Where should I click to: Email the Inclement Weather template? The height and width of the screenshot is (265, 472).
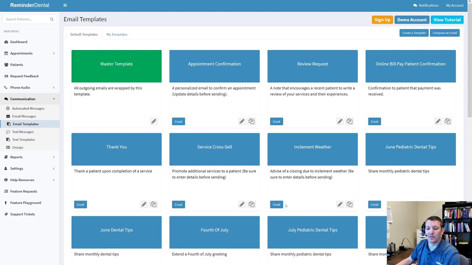277,205
